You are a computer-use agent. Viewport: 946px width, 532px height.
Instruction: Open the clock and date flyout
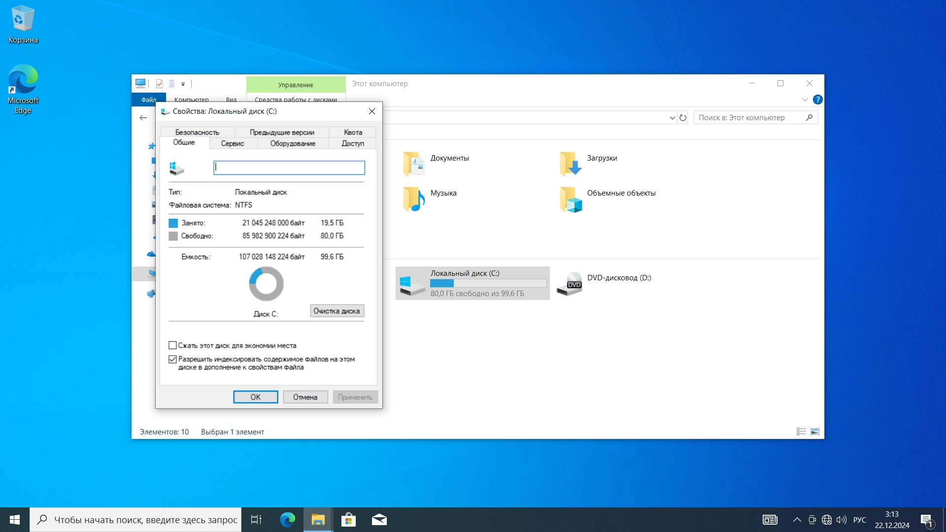coord(892,520)
